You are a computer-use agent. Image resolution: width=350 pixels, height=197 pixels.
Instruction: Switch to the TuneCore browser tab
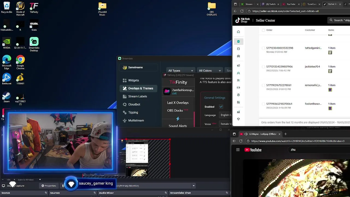pyautogui.click(x=311, y=4)
